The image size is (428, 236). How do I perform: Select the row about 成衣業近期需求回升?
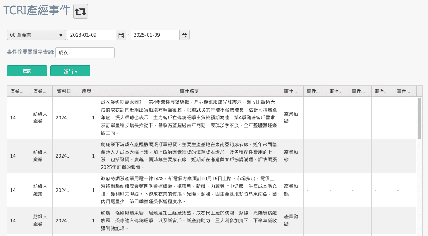point(189,118)
